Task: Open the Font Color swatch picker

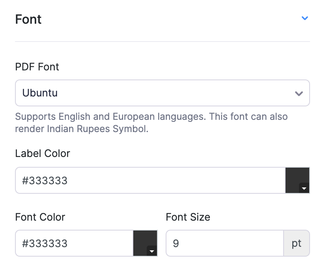Action: coord(144,242)
